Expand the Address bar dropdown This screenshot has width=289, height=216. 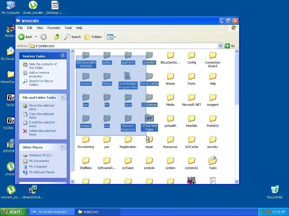(220, 46)
